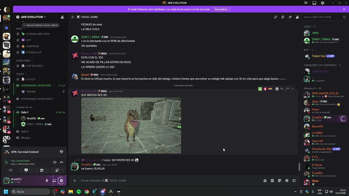Toggle microphone mute in user panel
Screen dimensions: 349x196
(47, 180)
